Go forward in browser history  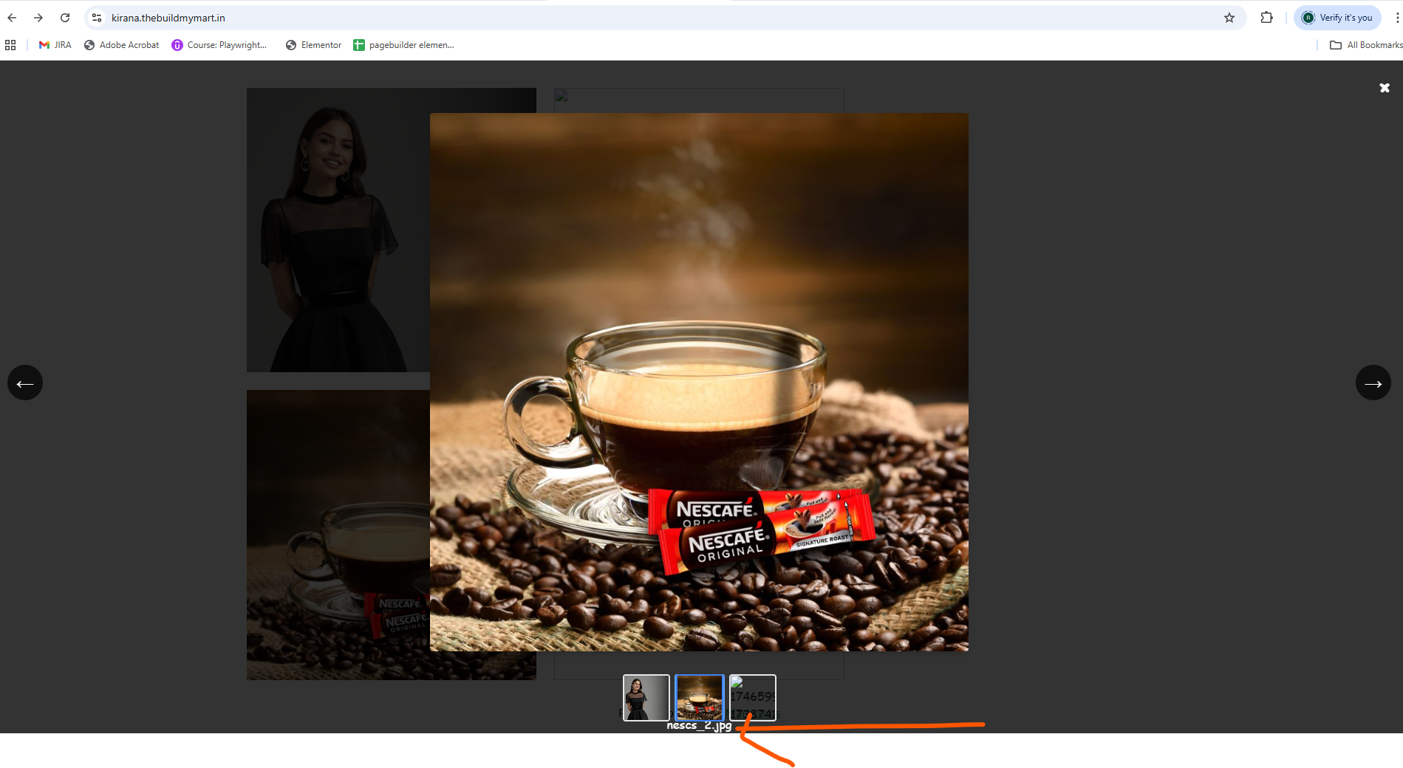38,18
